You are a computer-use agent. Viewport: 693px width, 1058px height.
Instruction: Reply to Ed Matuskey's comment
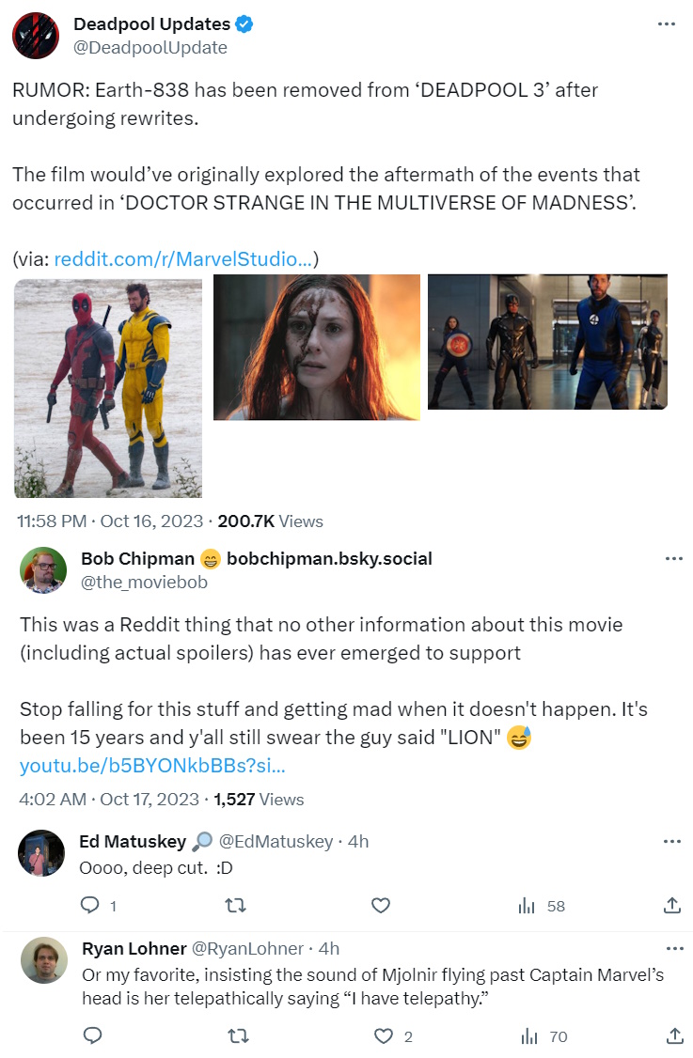click(90, 905)
